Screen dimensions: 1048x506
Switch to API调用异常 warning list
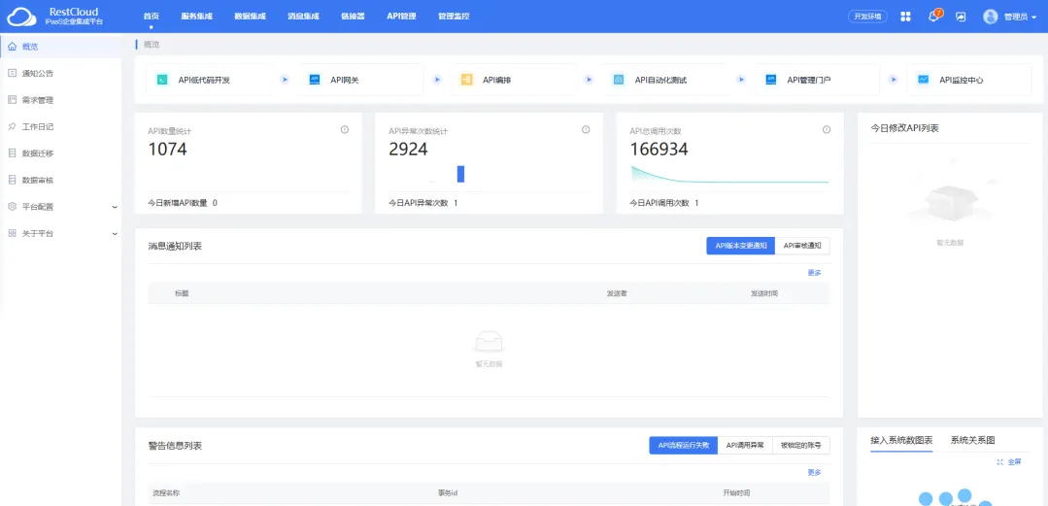coord(745,445)
